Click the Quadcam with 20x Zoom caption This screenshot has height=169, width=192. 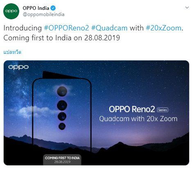point(138,119)
